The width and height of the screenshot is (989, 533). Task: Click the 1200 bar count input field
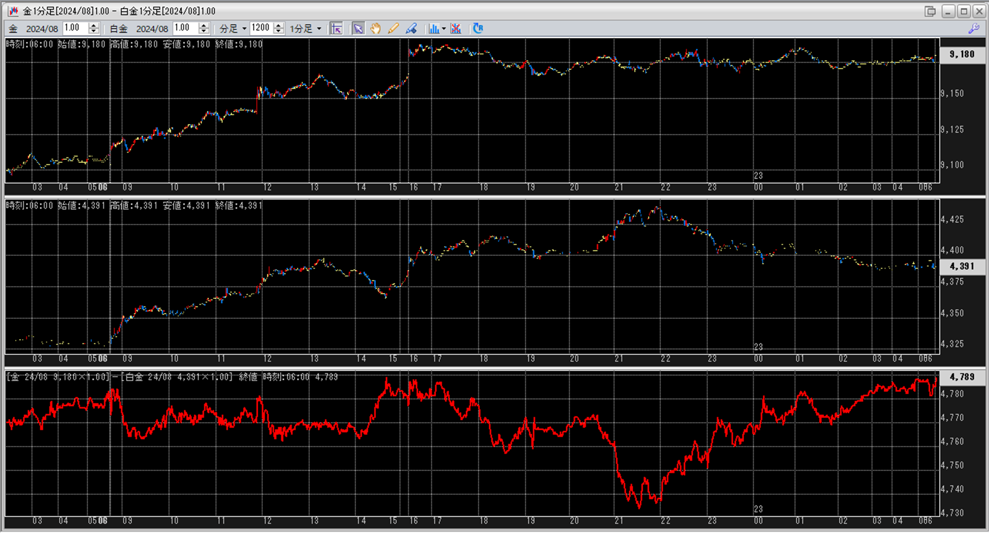(x=261, y=28)
